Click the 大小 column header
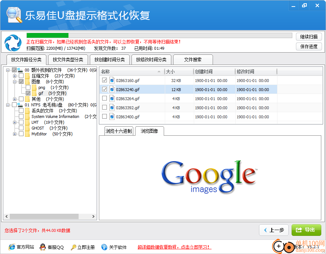326x254 pixels. point(179,71)
